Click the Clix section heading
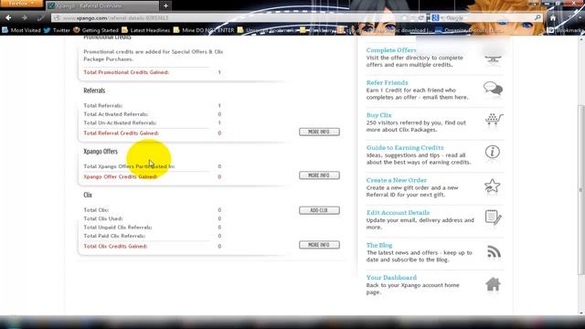585x329 pixels. point(88,195)
